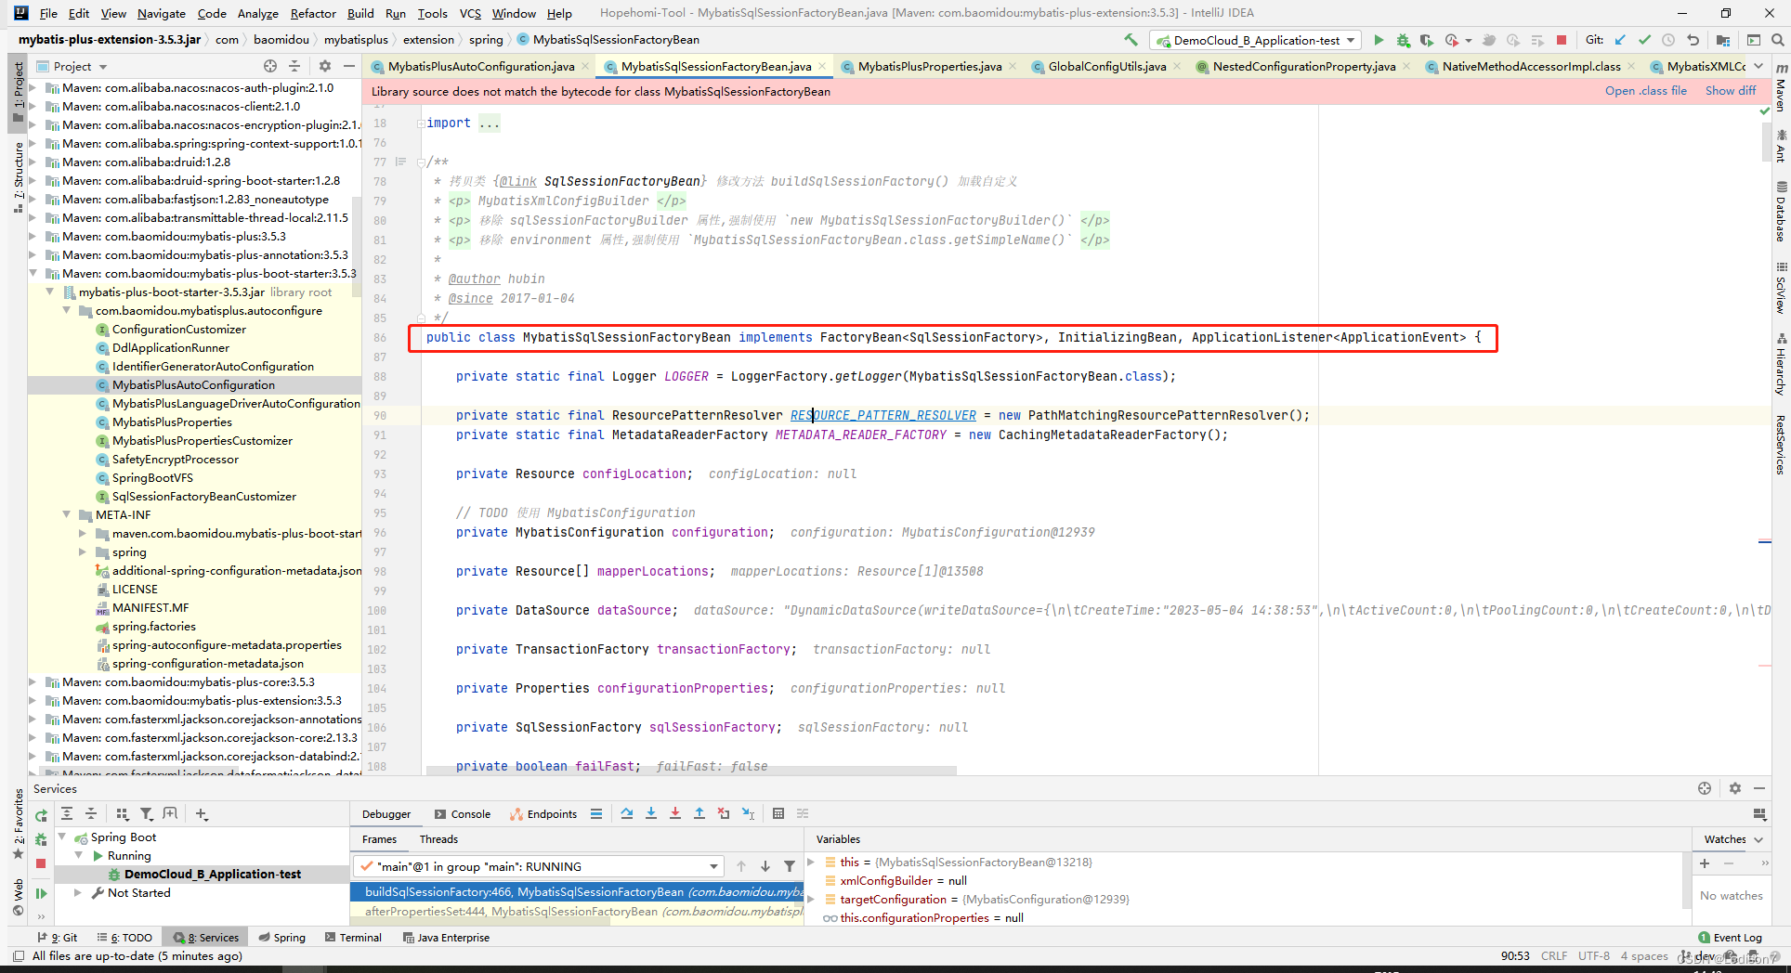Select spring.factories file in tree
Viewport: 1791px width, 973px height.
[153, 626]
